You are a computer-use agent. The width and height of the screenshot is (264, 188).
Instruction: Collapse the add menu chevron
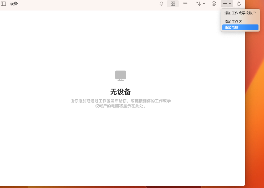click(230, 4)
